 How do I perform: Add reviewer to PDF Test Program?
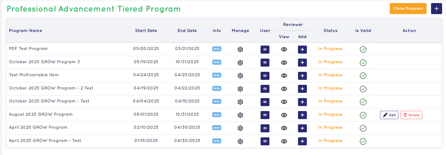(302, 49)
